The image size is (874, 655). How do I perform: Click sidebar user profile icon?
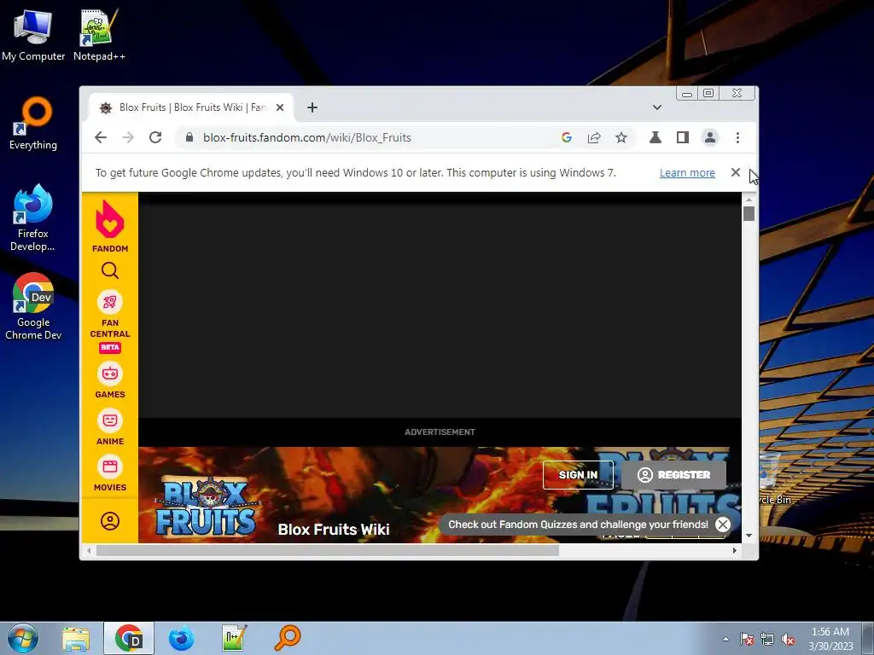110,521
